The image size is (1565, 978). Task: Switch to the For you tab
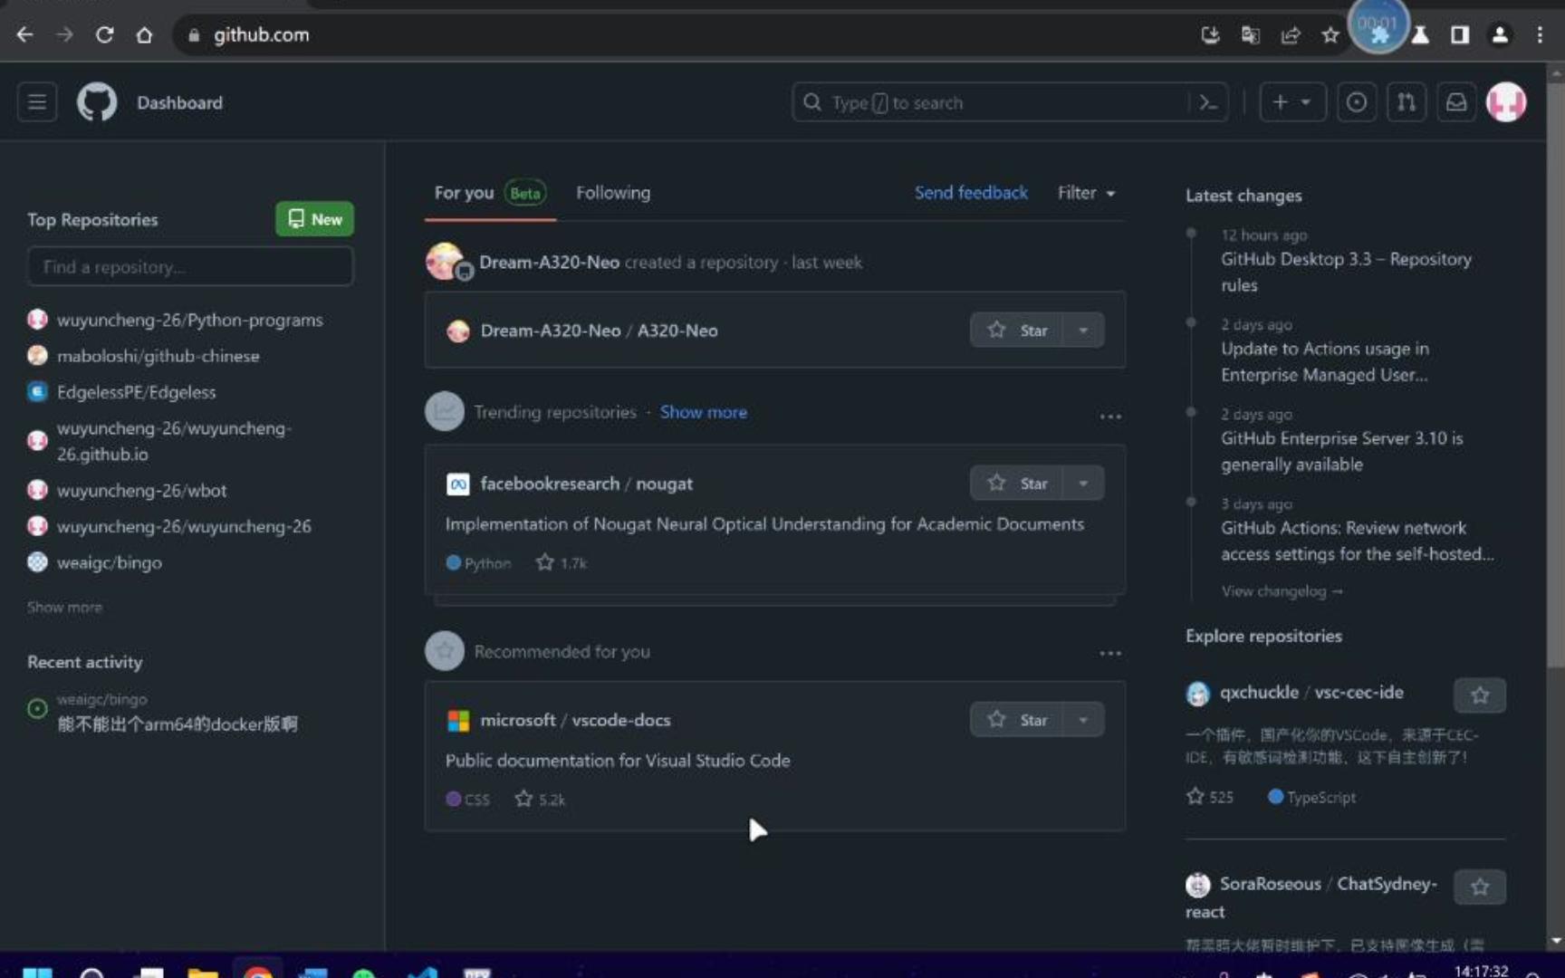490,193
